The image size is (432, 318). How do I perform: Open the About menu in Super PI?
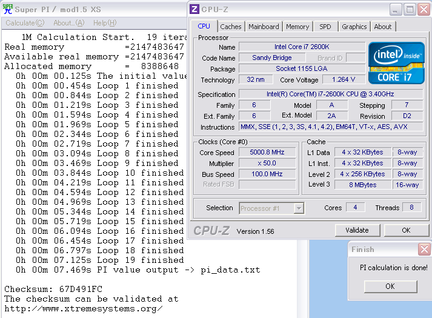coord(69,23)
